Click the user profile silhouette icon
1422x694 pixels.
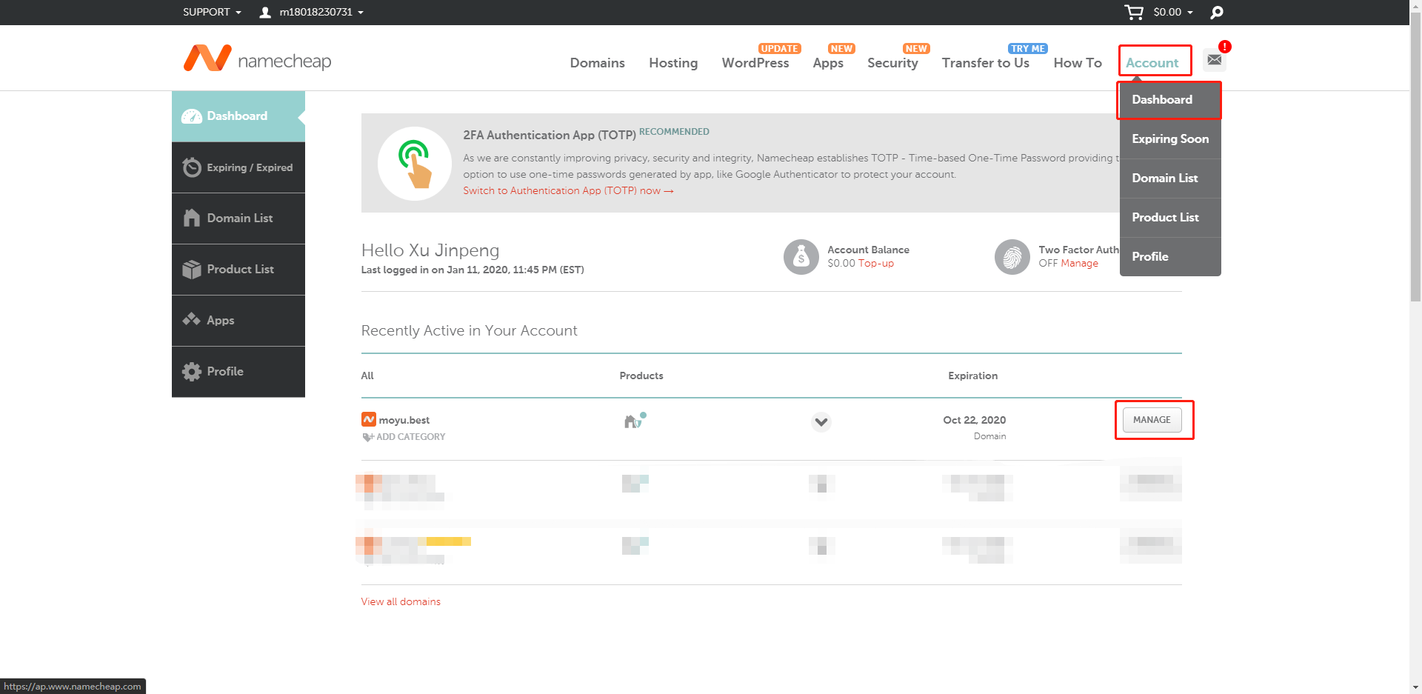[265, 12]
